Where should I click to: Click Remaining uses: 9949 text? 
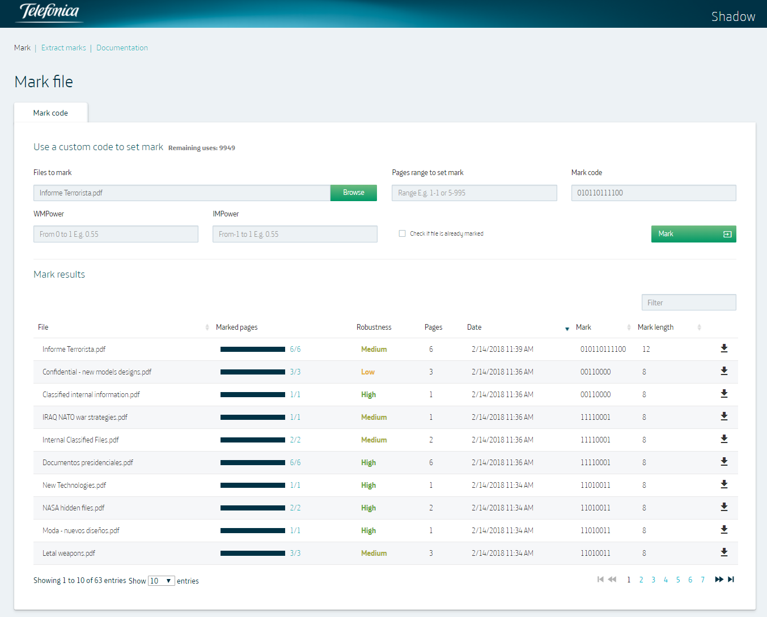[201, 148]
